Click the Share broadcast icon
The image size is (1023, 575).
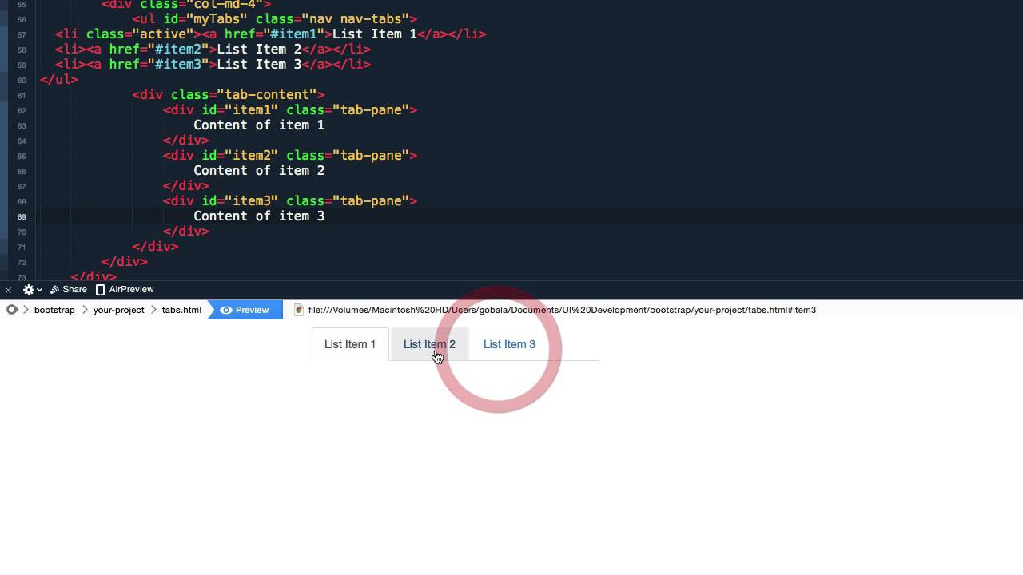pyautogui.click(x=54, y=290)
